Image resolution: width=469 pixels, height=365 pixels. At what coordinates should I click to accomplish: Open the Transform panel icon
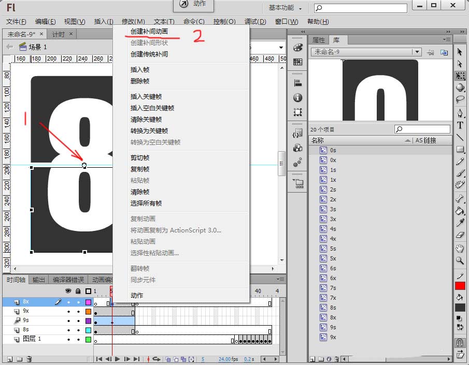[297, 112]
